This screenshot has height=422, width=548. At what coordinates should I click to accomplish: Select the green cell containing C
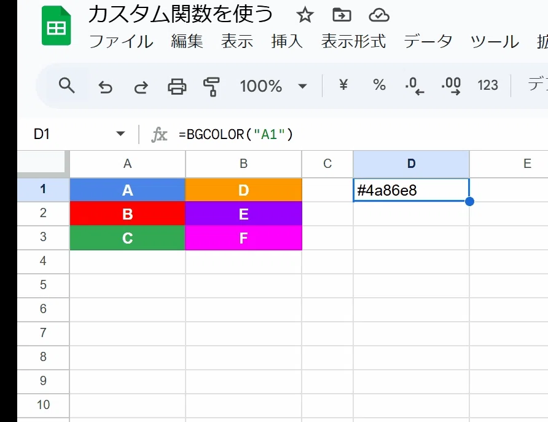(128, 237)
